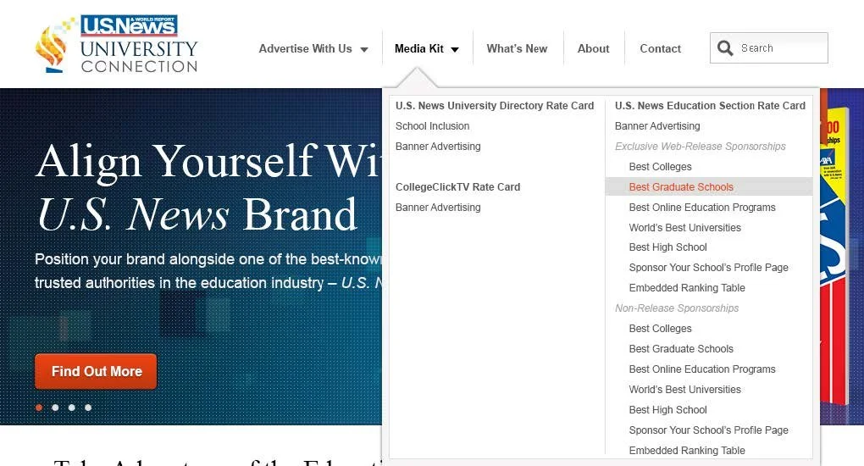Open World's Best Universities under Non-Release Sponsorships
Viewport: 864px width, 466px height.
pyautogui.click(x=685, y=390)
